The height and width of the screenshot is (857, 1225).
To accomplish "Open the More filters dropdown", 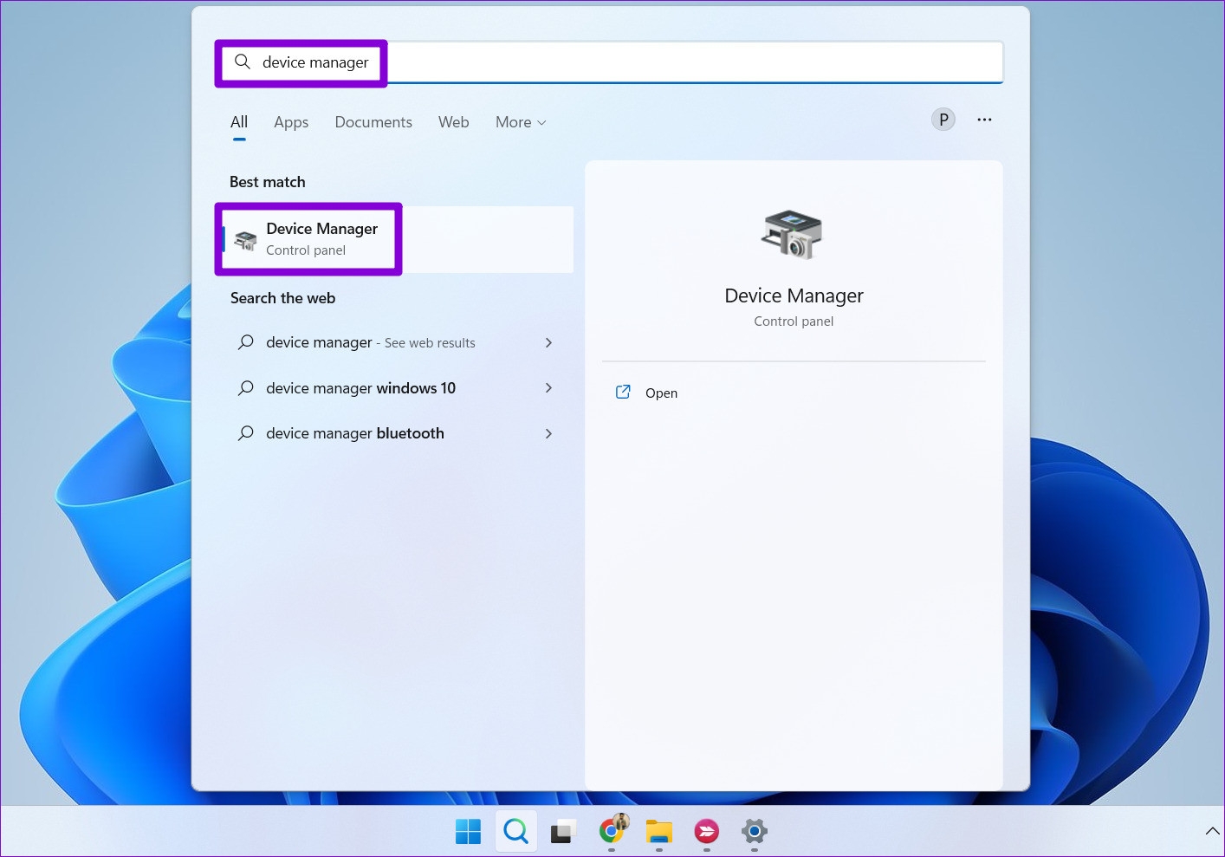I will pyautogui.click(x=520, y=122).
